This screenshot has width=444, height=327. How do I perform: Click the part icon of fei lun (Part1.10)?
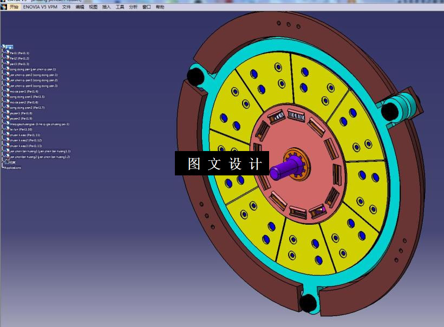click(x=8, y=129)
